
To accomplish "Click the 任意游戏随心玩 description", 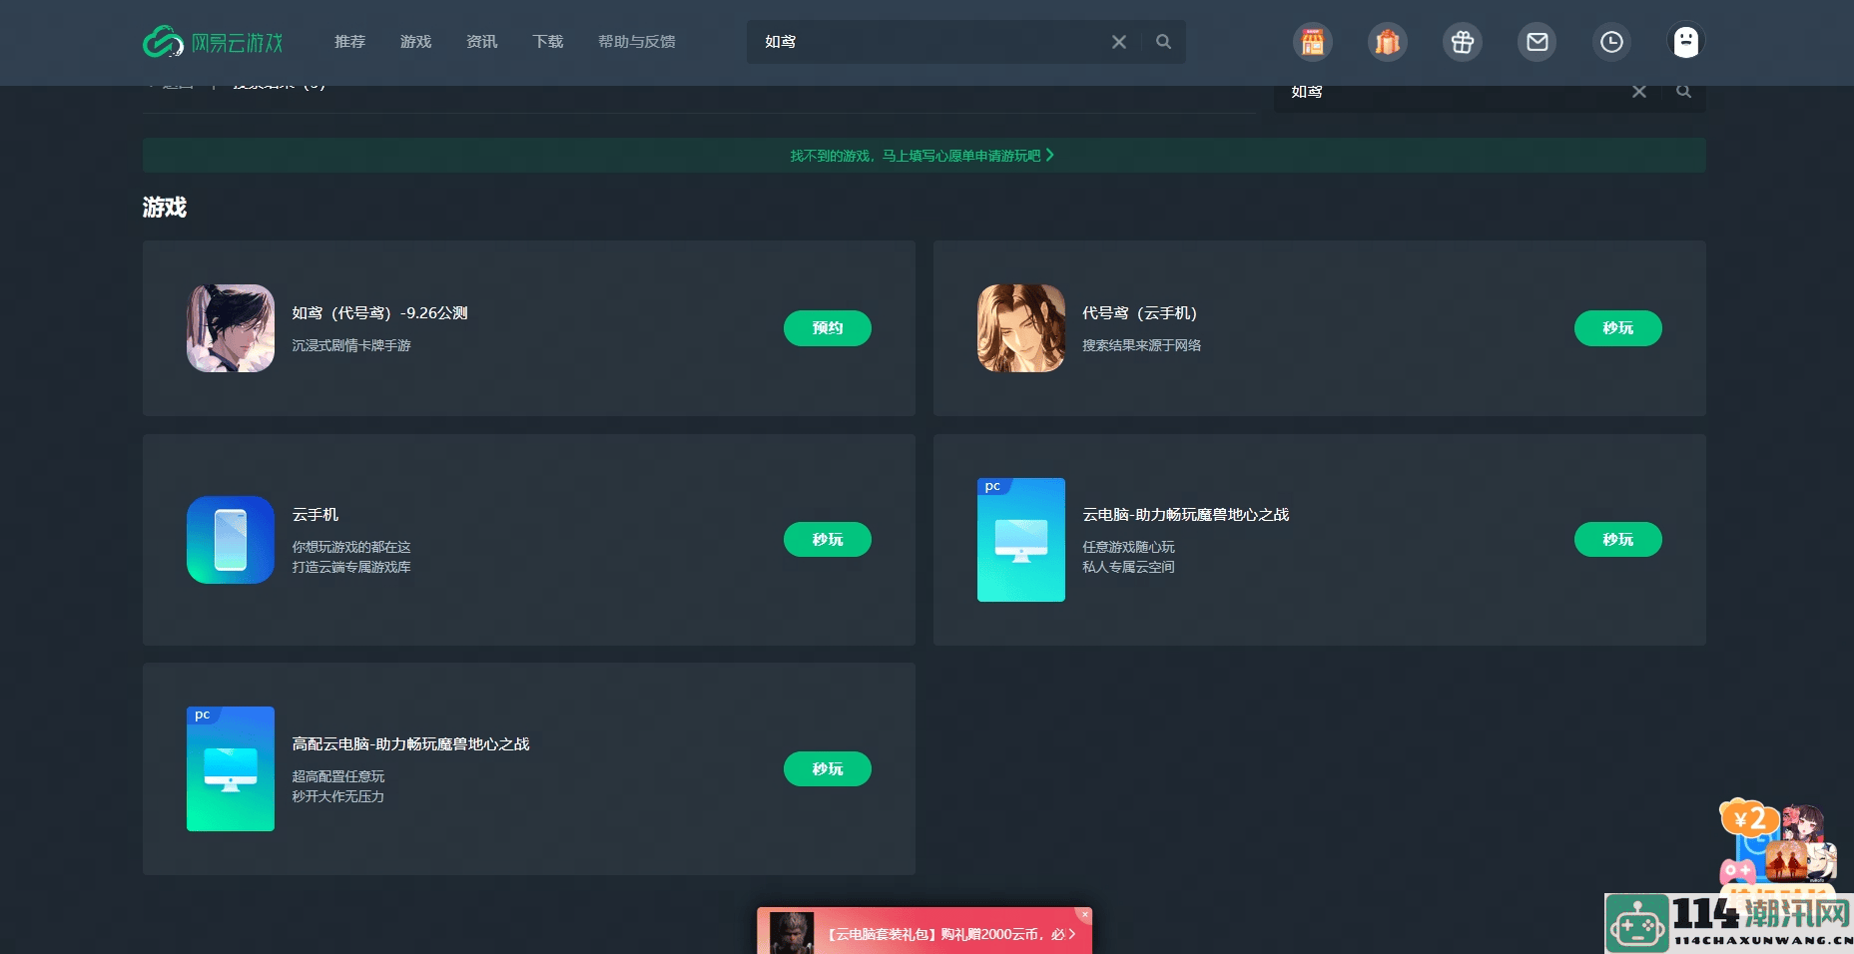I will click(1129, 547).
